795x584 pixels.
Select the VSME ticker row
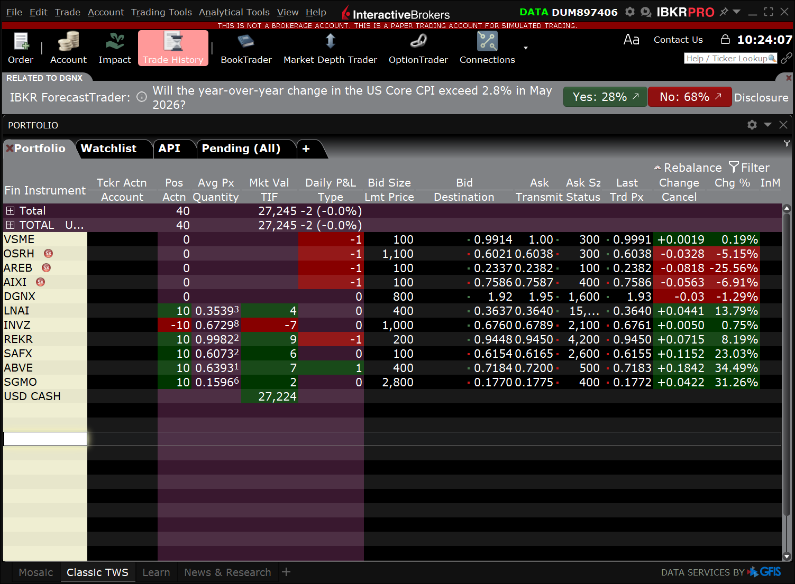pos(392,239)
